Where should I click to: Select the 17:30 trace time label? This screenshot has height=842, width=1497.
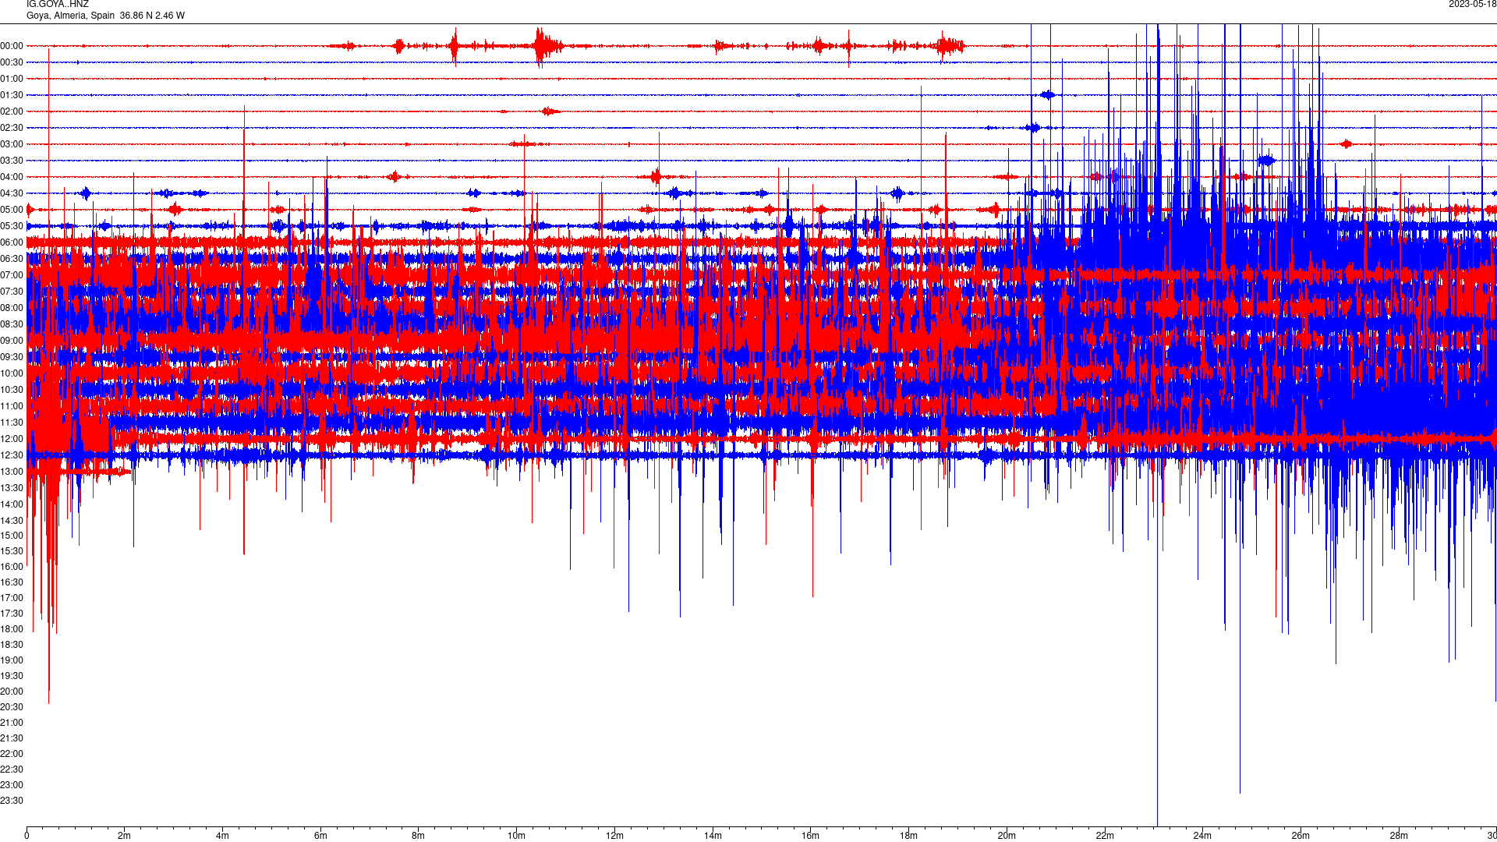pos(12,614)
